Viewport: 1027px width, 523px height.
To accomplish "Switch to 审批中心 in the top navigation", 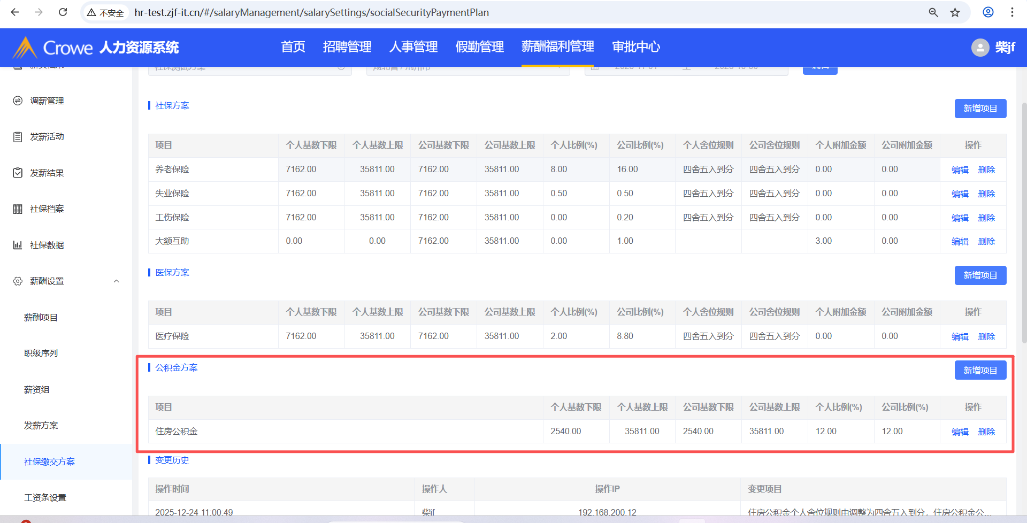I will point(635,47).
